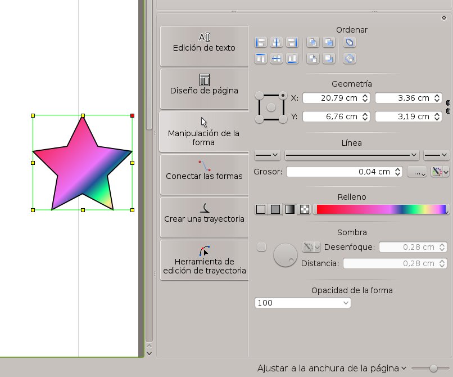Click the red top-right selection handle

tap(132, 116)
